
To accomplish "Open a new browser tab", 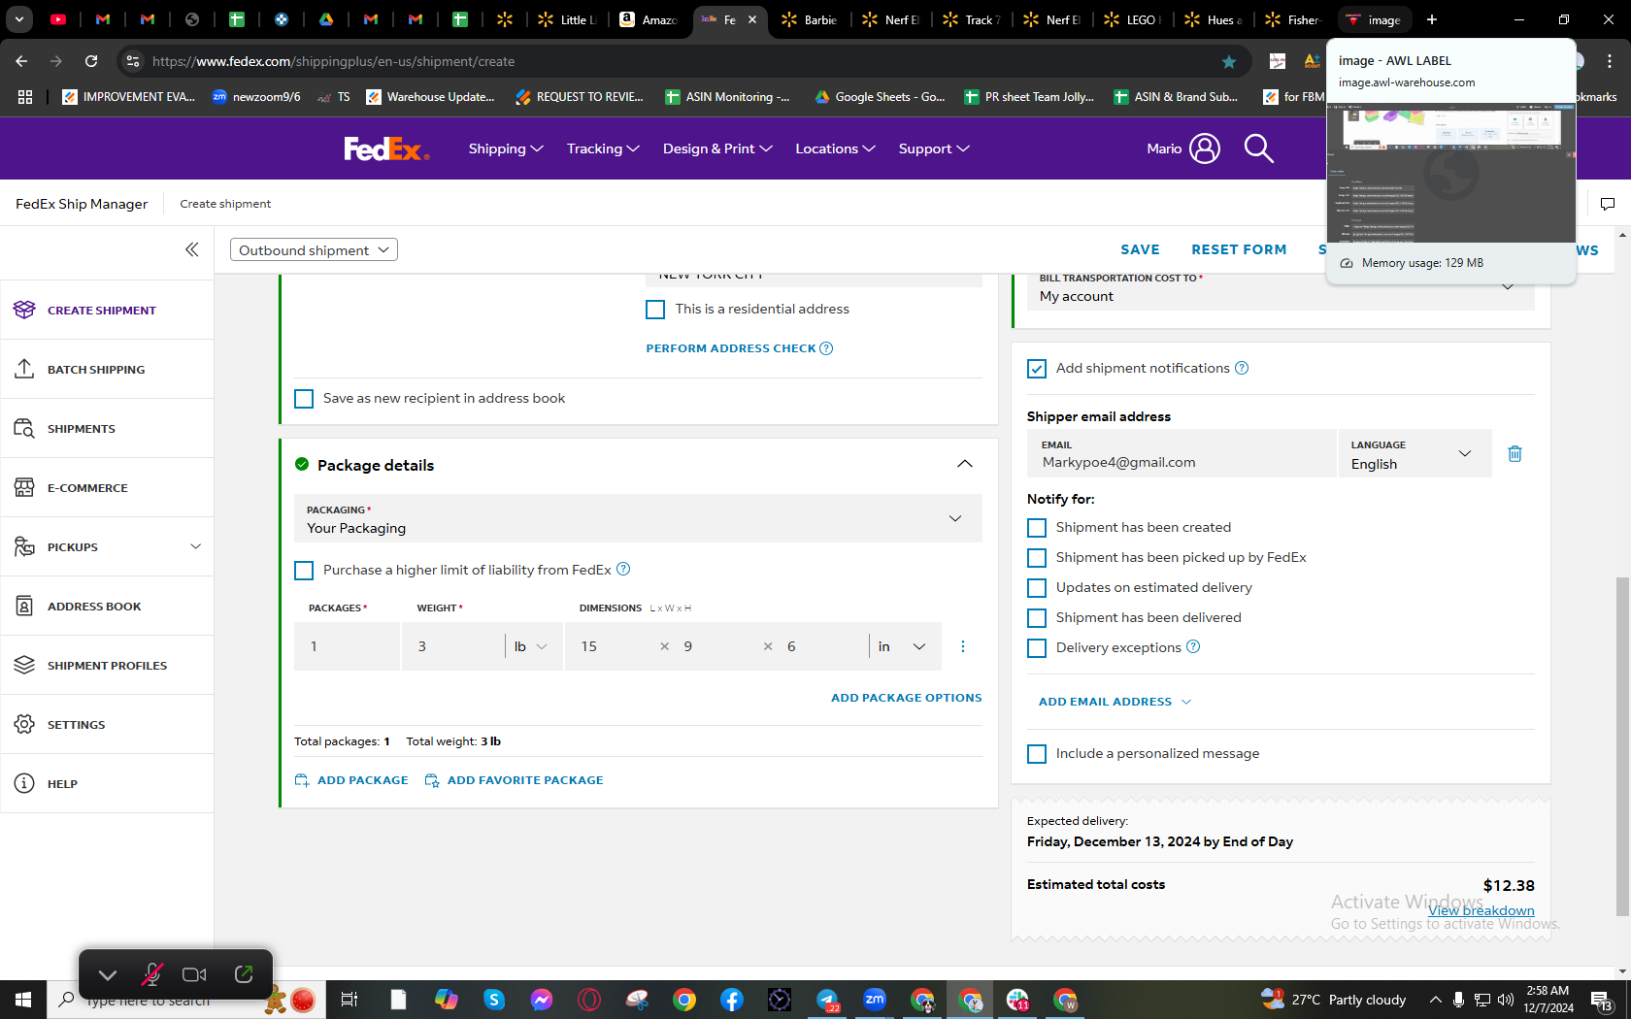I will tap(1432, 19).
